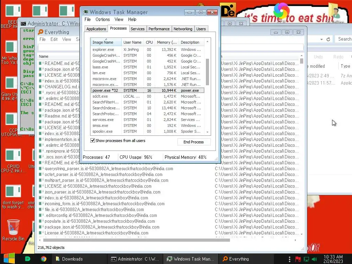Switch to the Services tab
The height and width of the screenshot is (264, 352).
[x=137, y=29]
